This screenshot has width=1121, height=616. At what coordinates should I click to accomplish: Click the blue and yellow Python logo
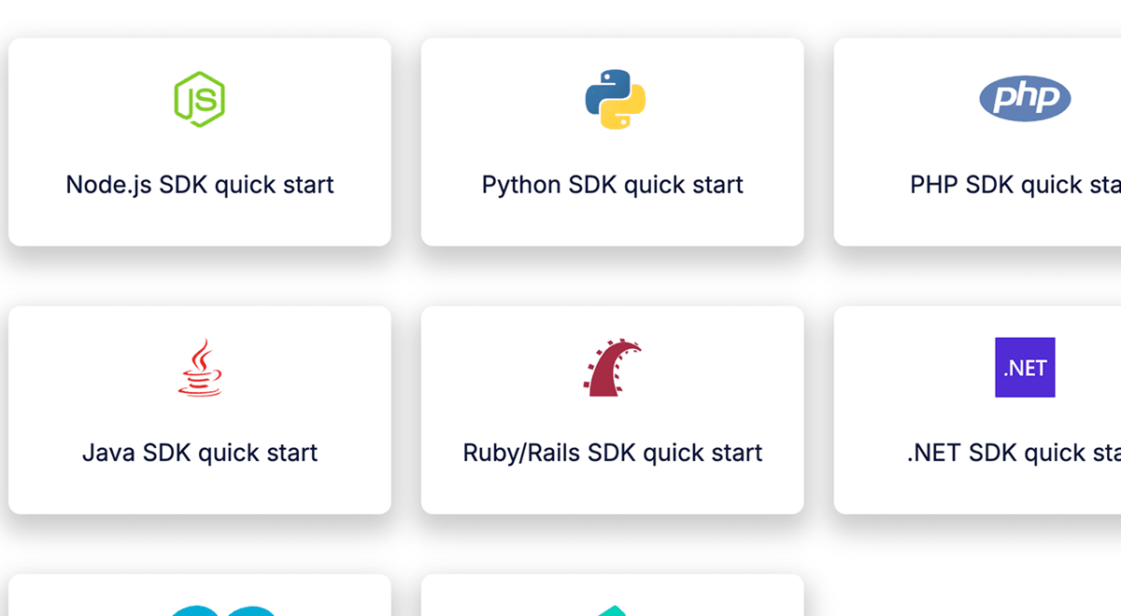pos(615,99)
